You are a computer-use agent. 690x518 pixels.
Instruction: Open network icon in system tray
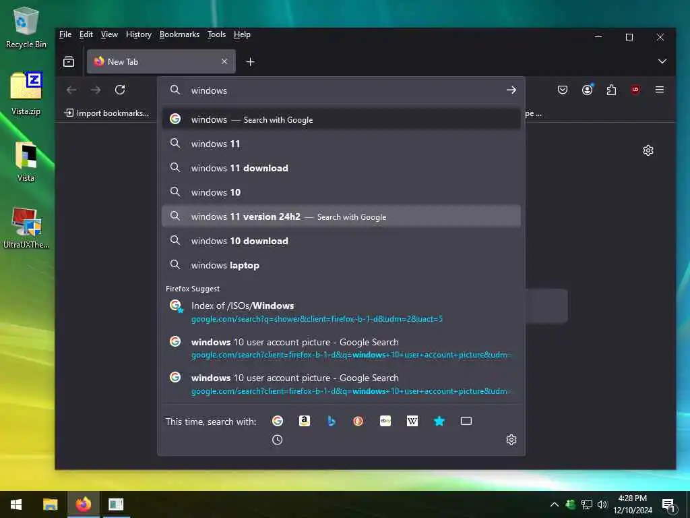click(x=586, y=505)
